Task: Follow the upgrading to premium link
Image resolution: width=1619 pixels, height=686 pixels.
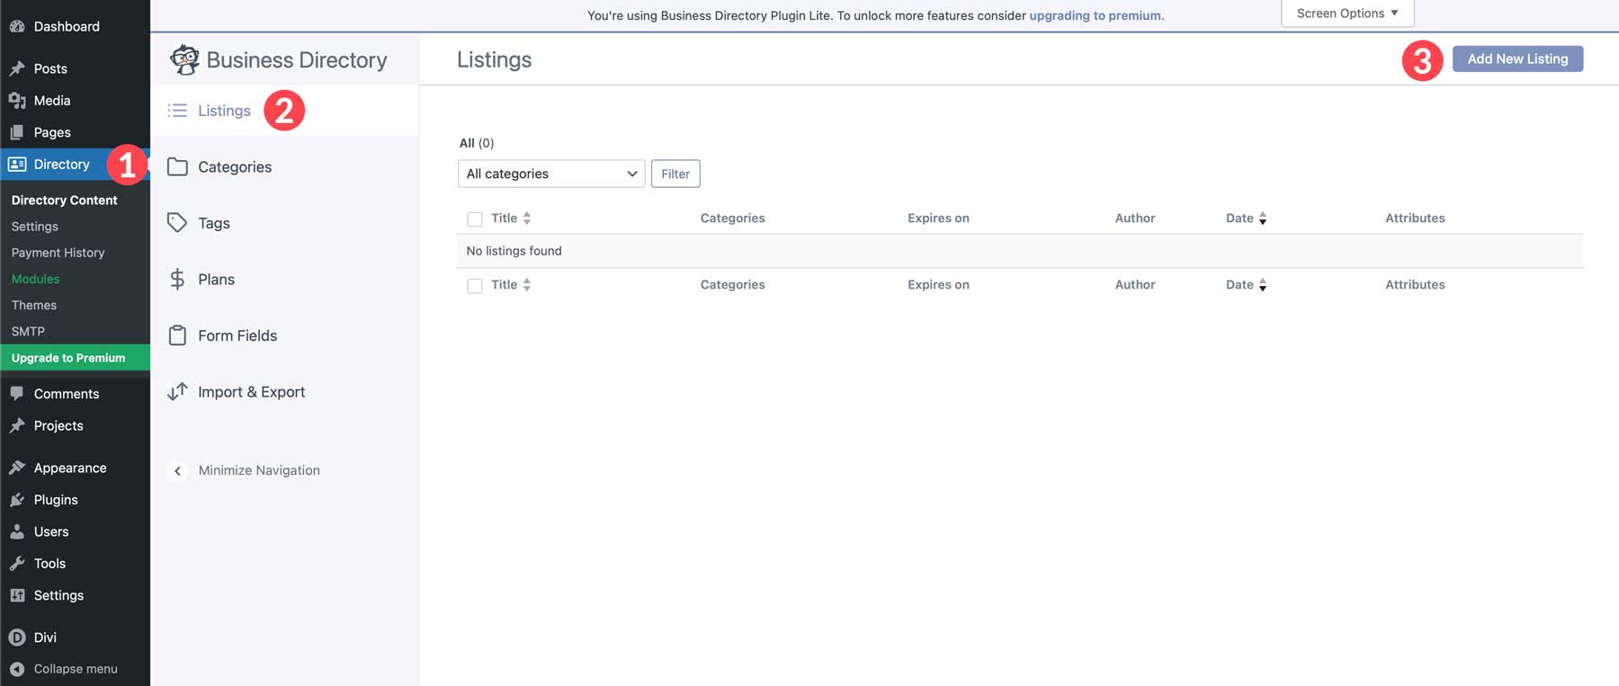Action: point(1096,15)
